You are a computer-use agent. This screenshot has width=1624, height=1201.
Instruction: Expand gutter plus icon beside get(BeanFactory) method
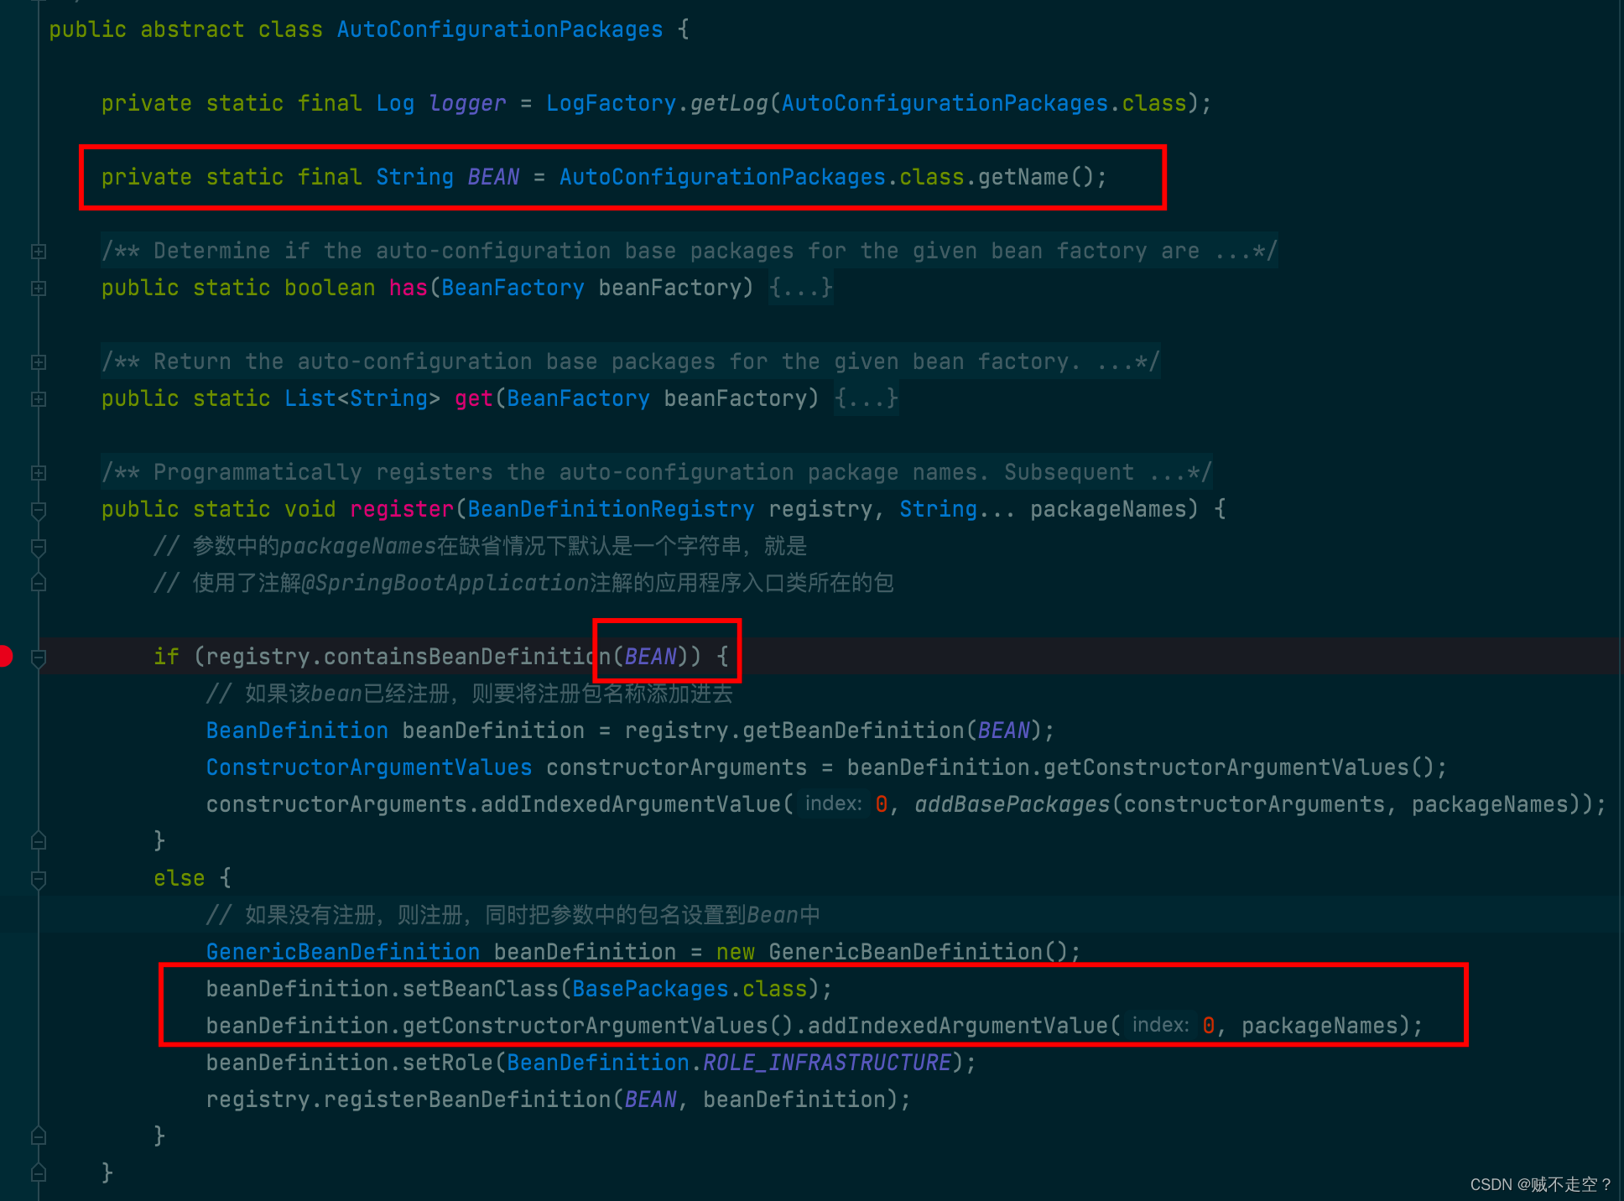(x=39, y=398)
